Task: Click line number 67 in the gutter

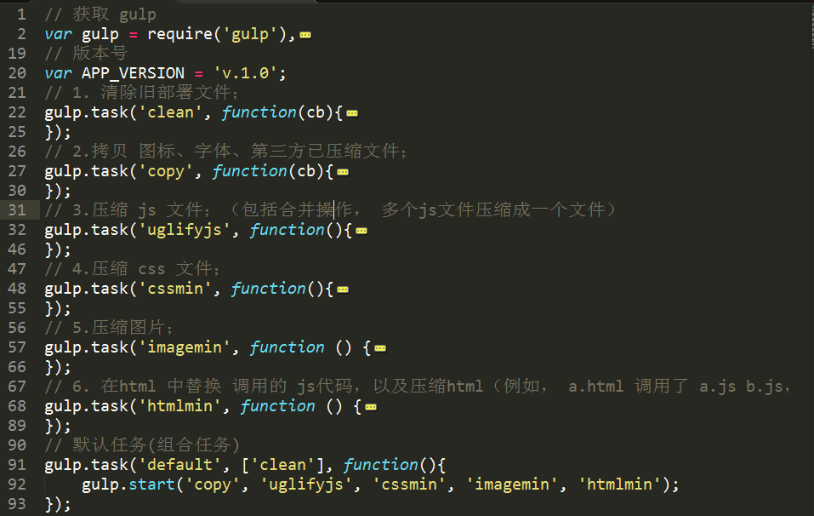Action: tap(17, 387)
